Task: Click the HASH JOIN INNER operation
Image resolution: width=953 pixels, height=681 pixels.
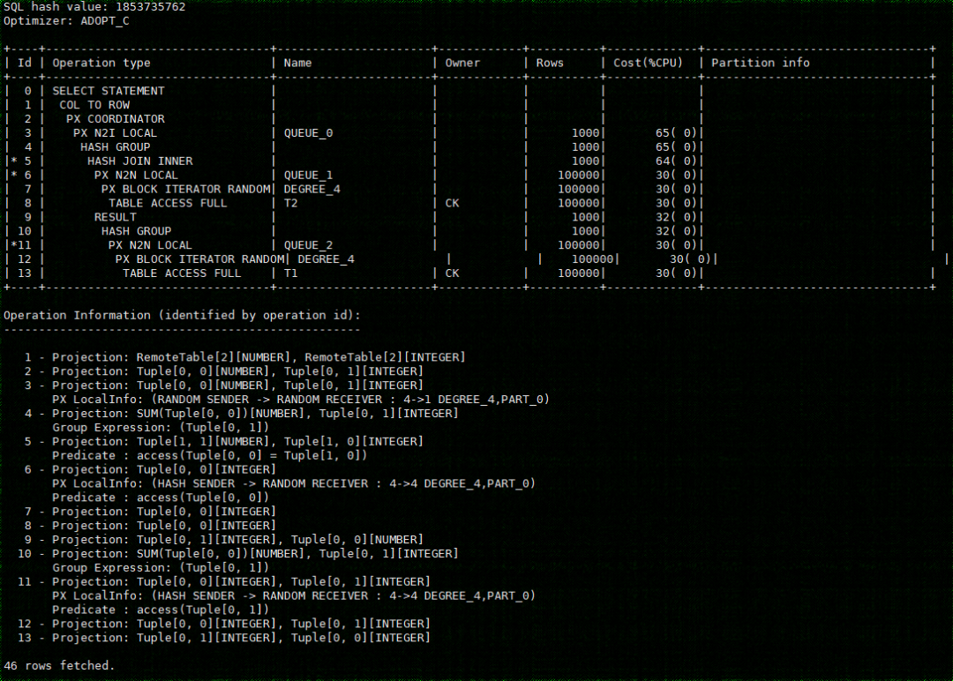Action: point(139,161)
